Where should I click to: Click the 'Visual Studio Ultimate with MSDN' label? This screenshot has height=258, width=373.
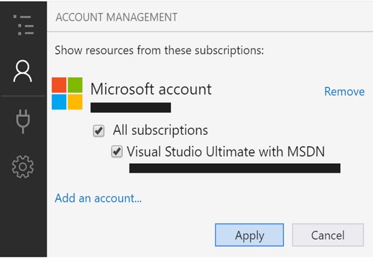(x=226, y=151)
